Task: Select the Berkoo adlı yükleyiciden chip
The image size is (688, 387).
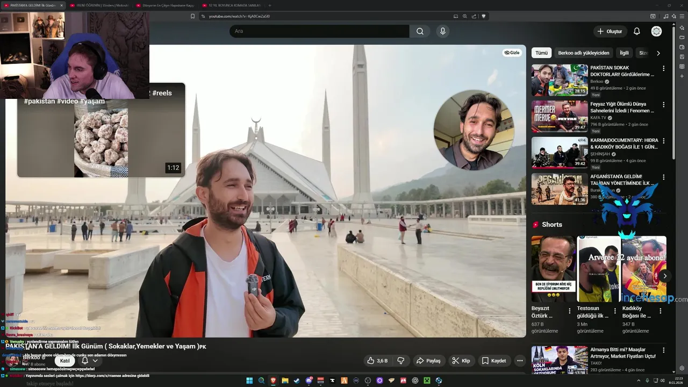Action: [584, 53]
